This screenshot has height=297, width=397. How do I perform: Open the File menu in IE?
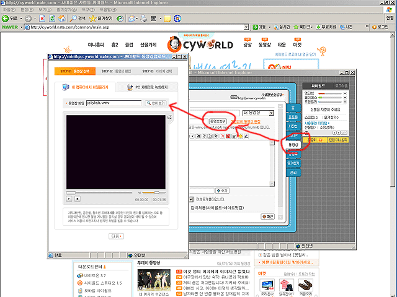point(9,10)
